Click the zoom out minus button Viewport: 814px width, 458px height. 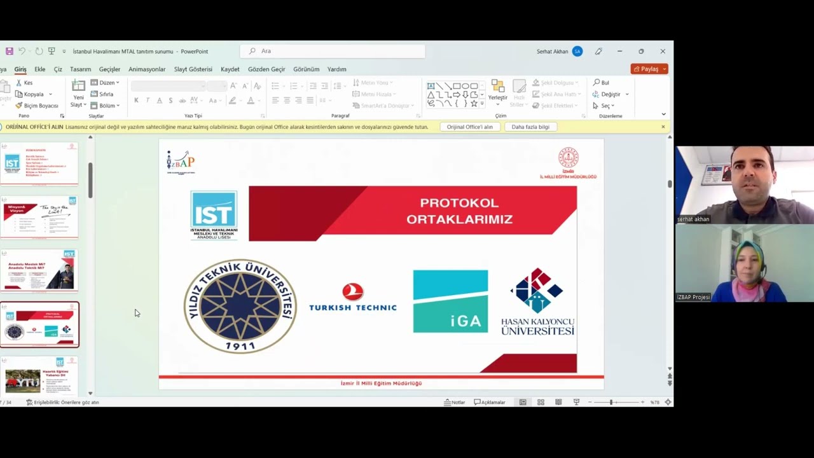[x=590, y=402]
